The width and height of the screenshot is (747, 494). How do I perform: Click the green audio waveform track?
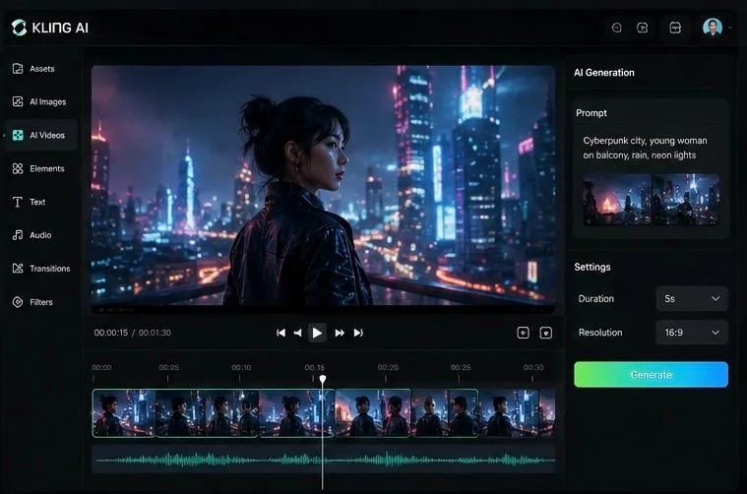tap(323, 460)
